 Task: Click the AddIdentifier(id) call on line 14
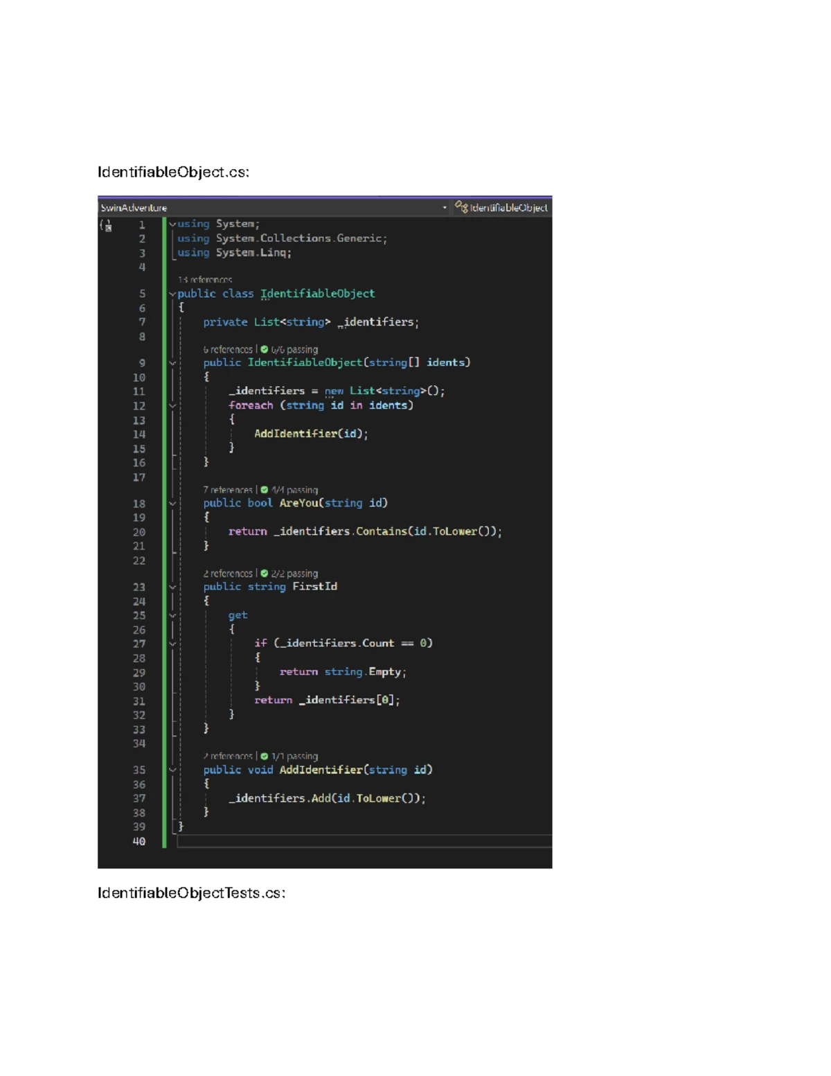(311, 434)
